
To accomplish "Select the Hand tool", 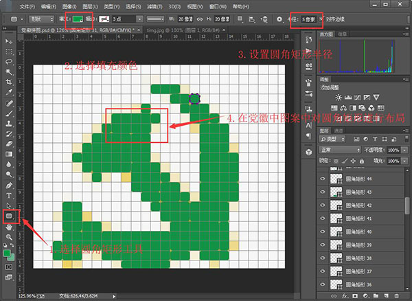I will [x=9, y=227].
